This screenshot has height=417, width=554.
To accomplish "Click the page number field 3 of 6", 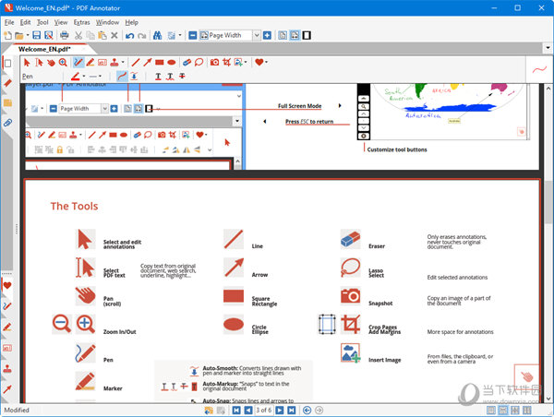I will pos(264,410).
